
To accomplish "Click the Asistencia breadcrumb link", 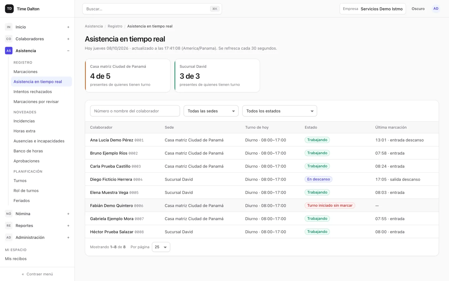I will pyautogui.click(x=94, y=26).
